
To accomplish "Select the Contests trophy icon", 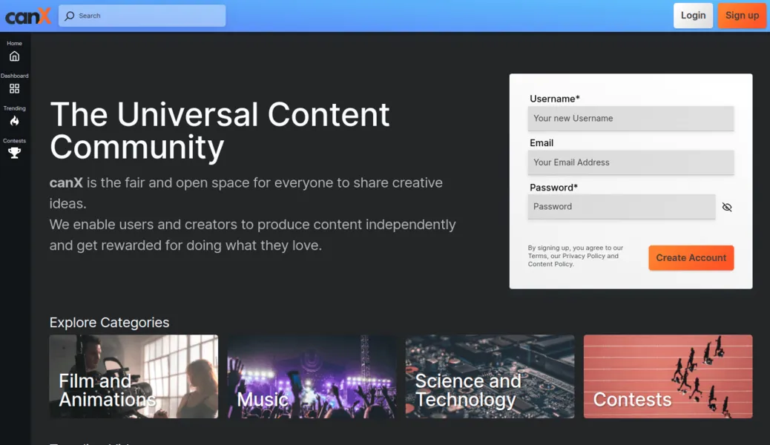I will pos(14,153).
